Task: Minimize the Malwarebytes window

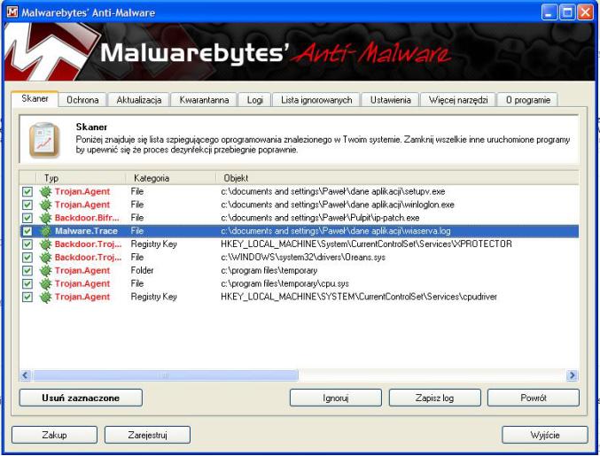Action: click(x=549, y=12)
